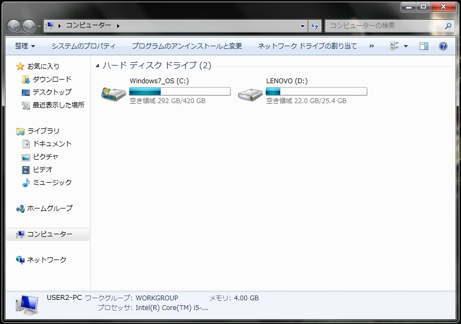The image size is (461, 324).
Task: Click ネットワーク ドライブの割り当て
Action: pyautogui.click(x=307, y=46)
